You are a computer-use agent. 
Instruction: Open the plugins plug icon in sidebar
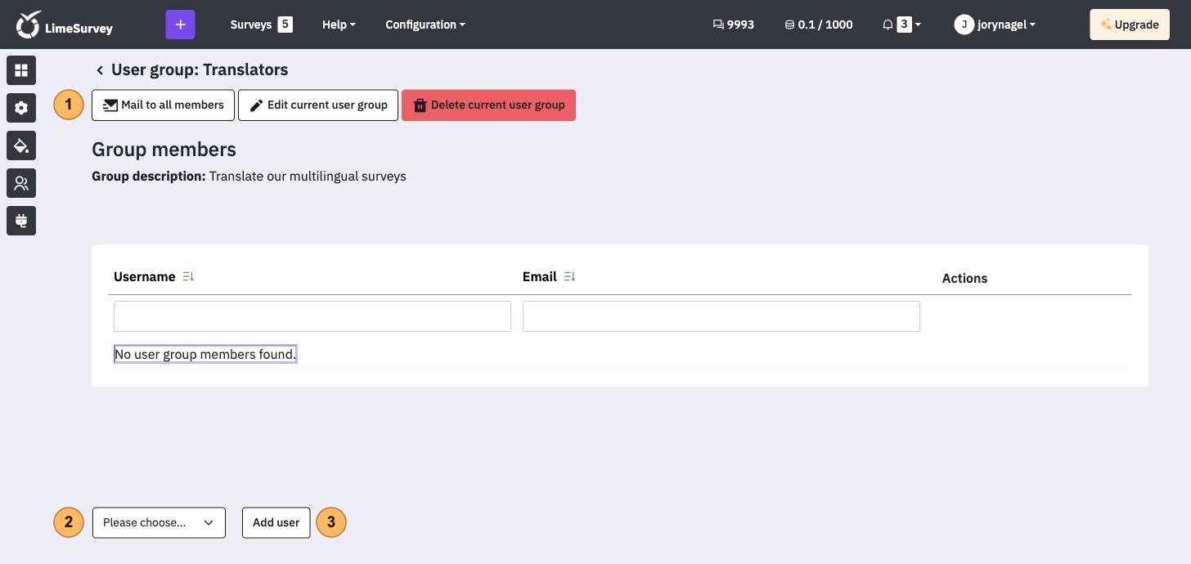[x=21, y=221]
